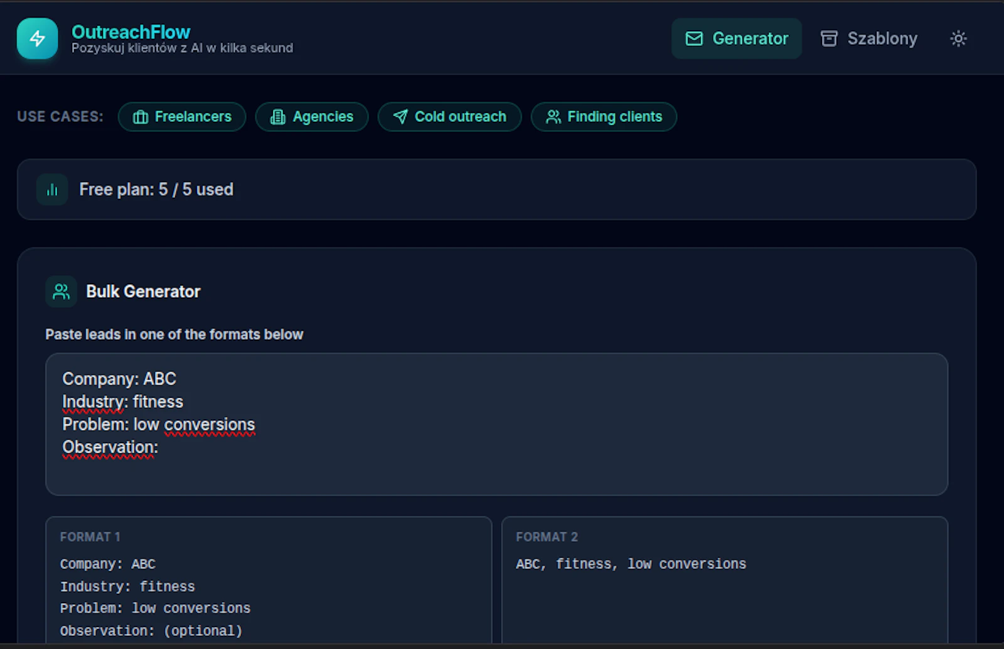Toggle the light theme with the sun icon
Viewport: 1004px width, 649px height.
coord(958,38)
